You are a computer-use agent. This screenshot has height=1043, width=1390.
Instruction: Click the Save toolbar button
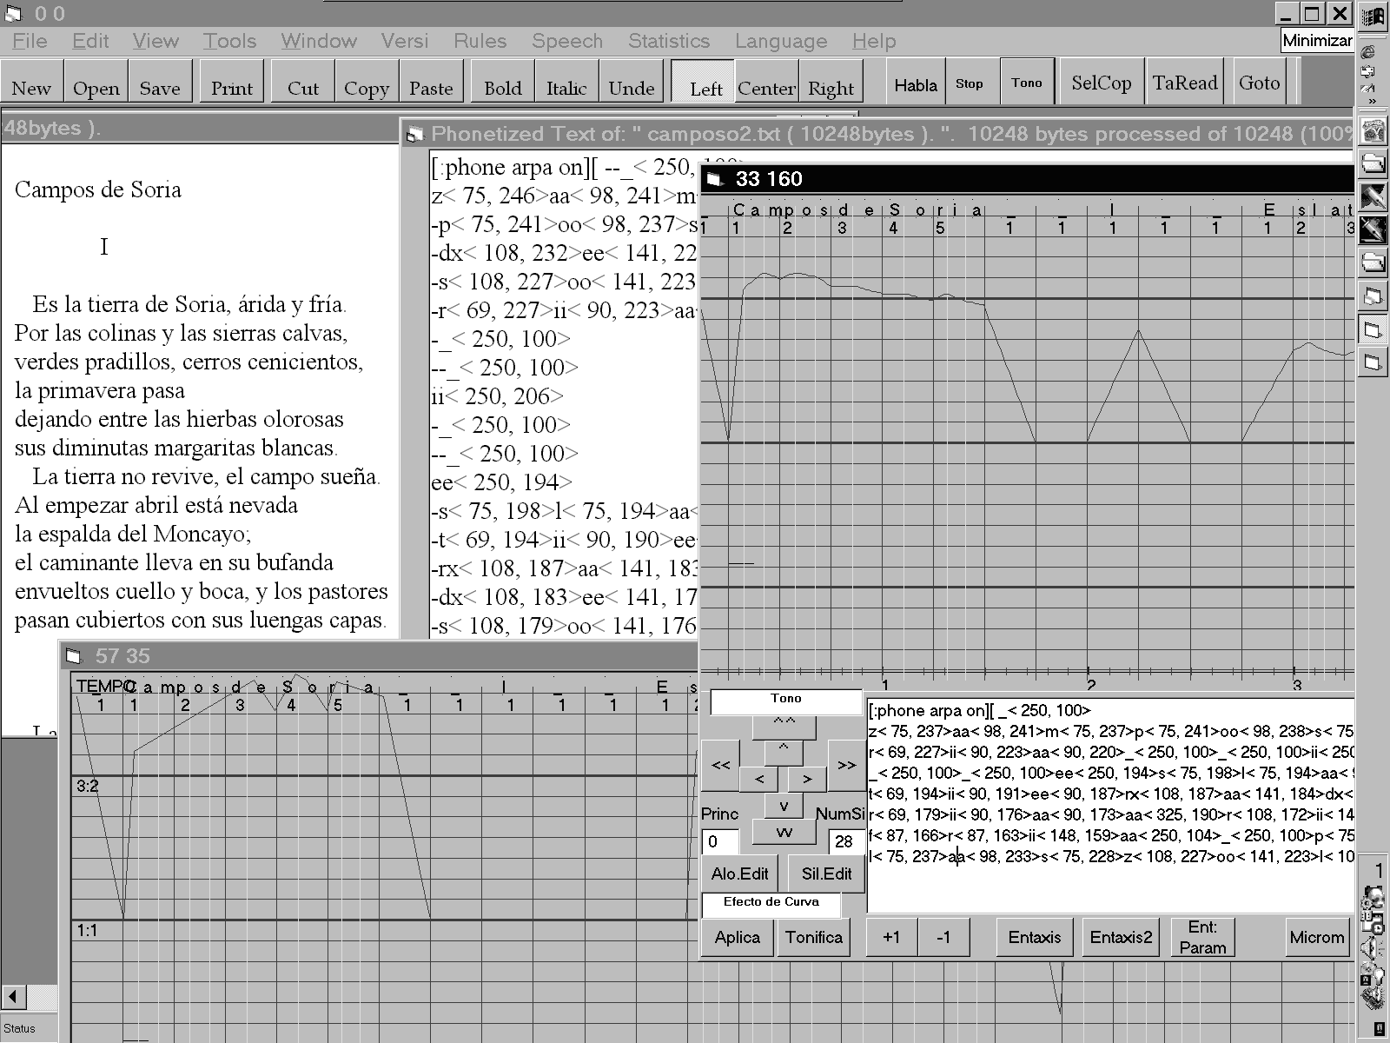[x=160, y=83]
